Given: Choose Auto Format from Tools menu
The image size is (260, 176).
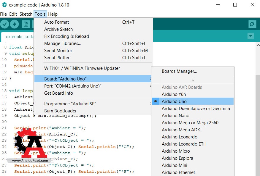Looking at the screenshot, I should tap(93, 22).
